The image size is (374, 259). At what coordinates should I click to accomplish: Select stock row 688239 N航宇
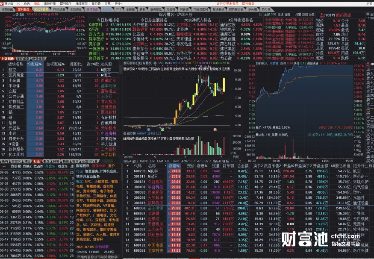point(248,171)
